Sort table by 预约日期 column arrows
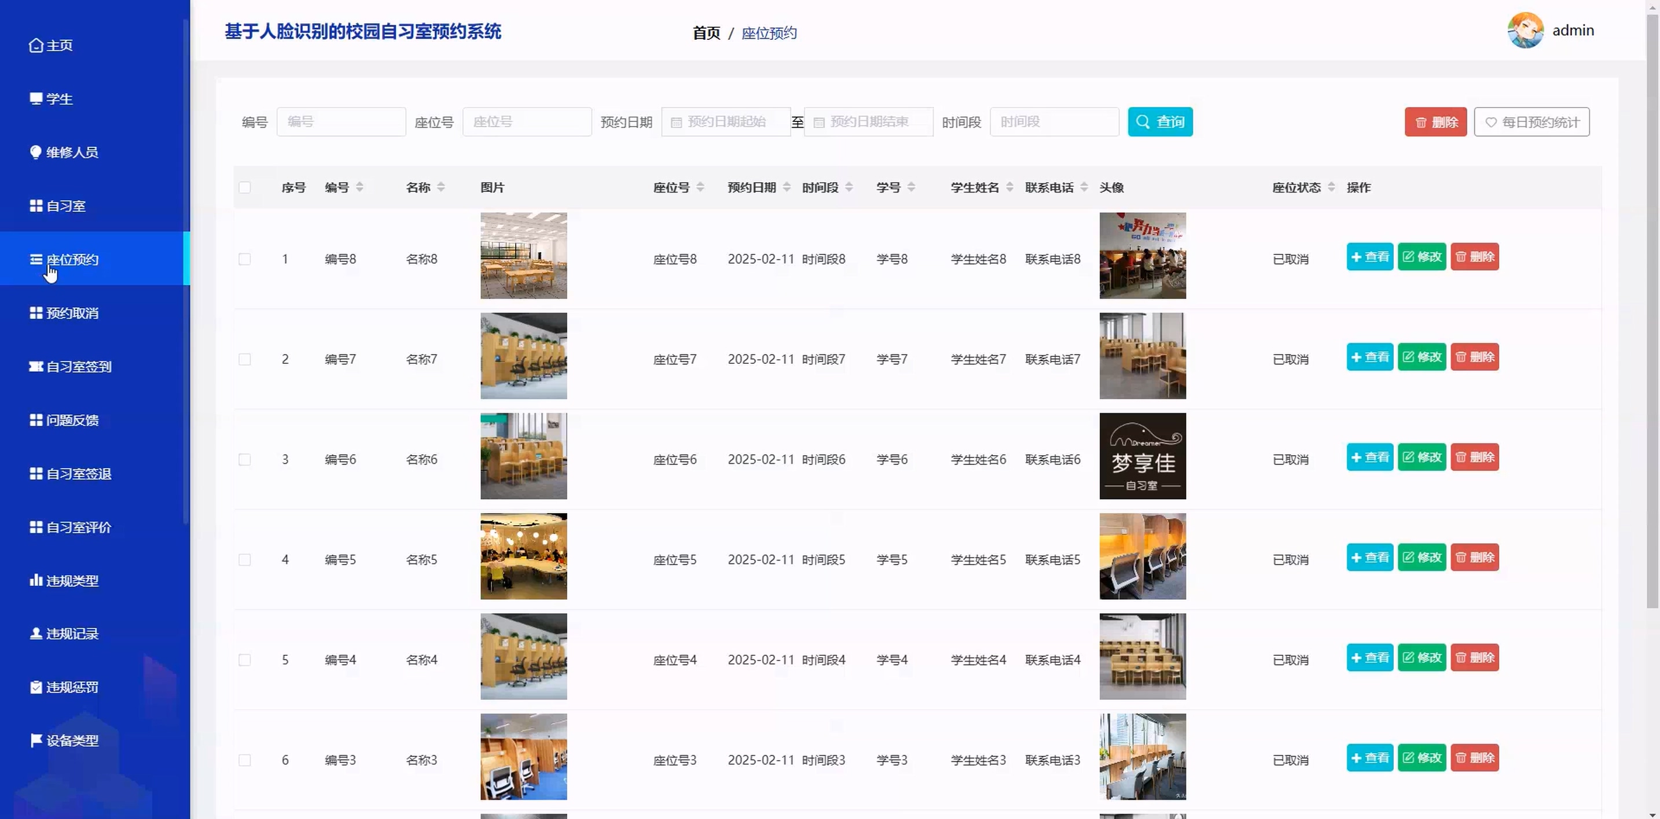The height and width of the screenshot is (819, 1660). point(786,187)
